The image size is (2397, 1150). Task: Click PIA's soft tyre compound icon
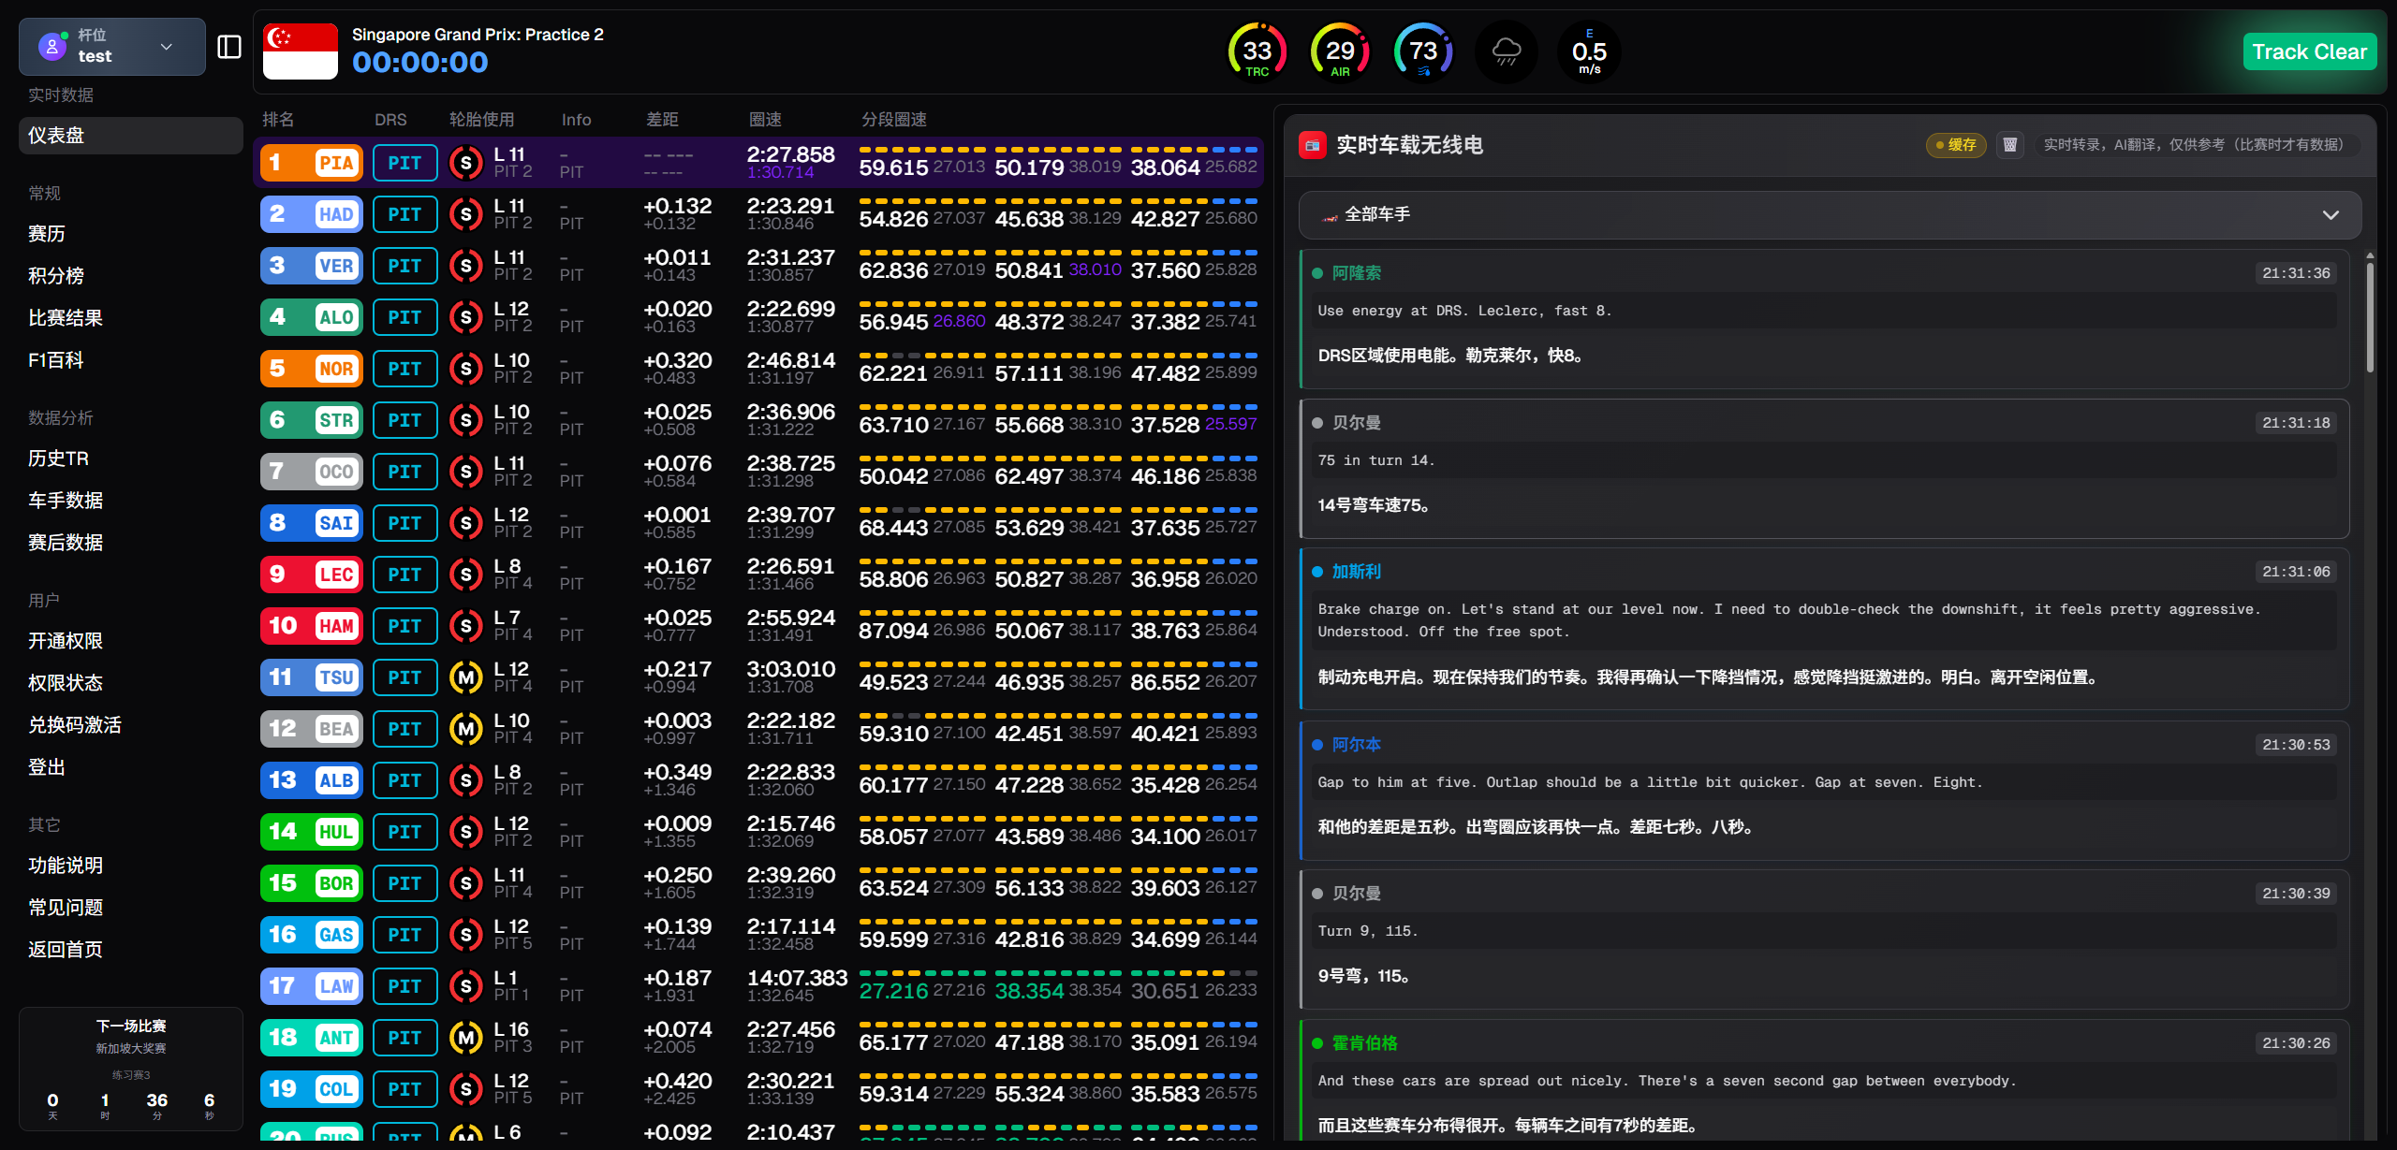(465, 163)
